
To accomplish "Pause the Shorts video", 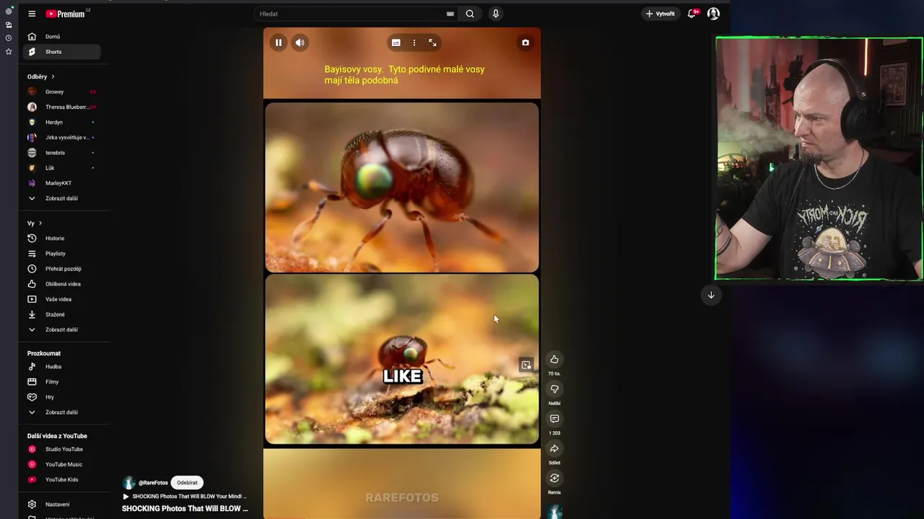I will click(x=278, y=43).
